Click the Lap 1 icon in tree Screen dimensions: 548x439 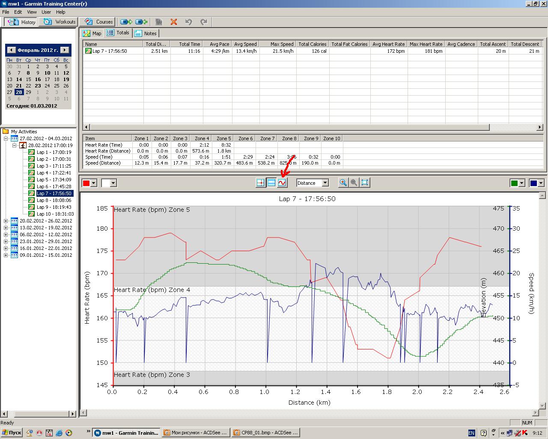pos(31,152)
